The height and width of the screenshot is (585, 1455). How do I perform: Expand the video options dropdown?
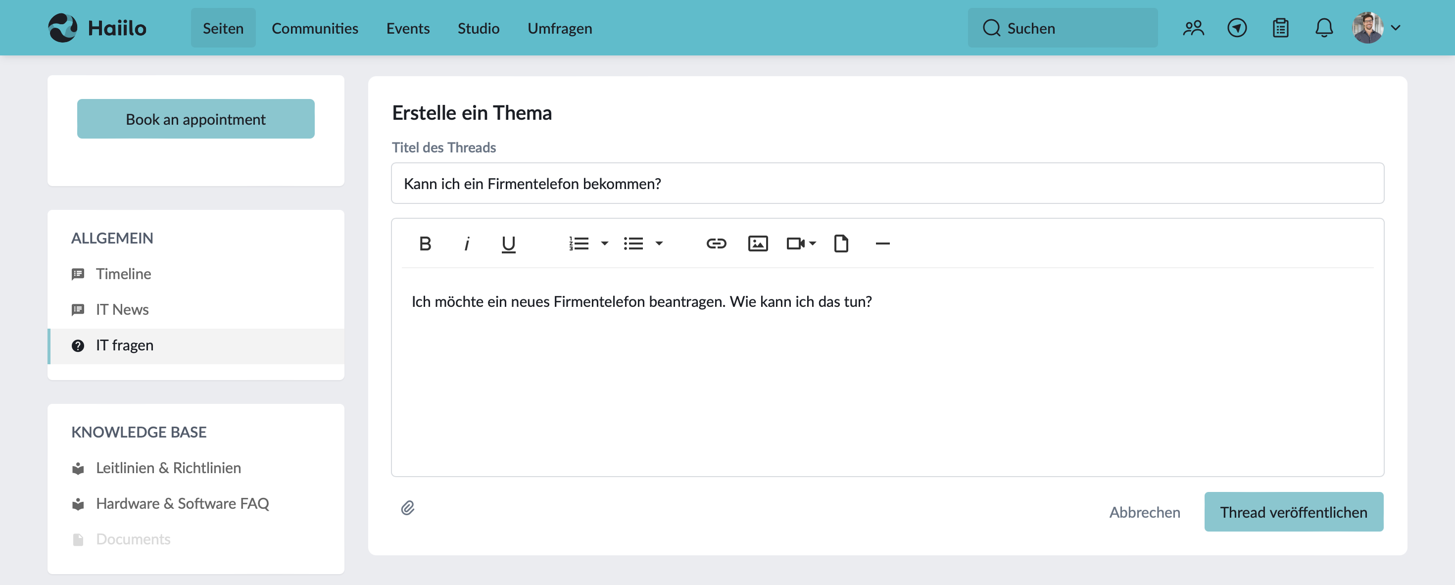click(x=812, y=244)
